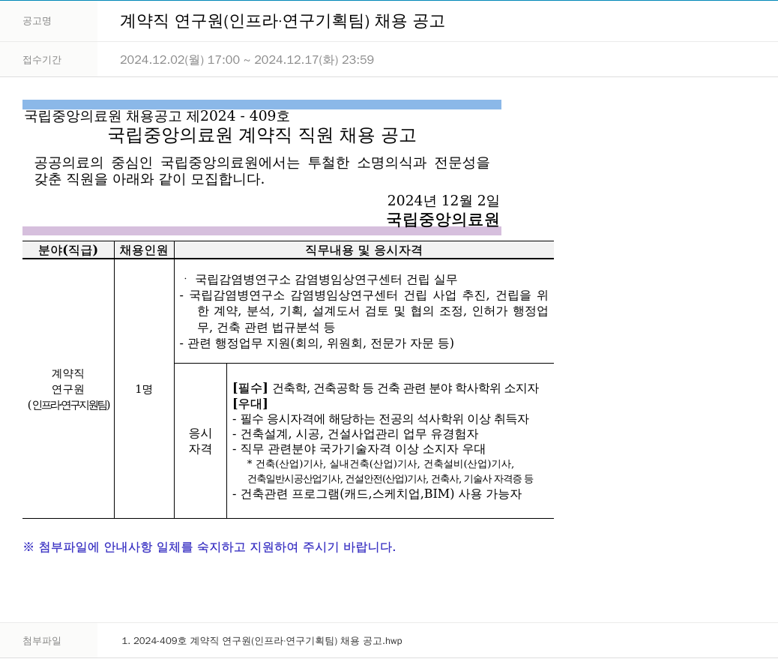Click the 응시 자격 cell
778x659 pixels.
pos(200,441)
